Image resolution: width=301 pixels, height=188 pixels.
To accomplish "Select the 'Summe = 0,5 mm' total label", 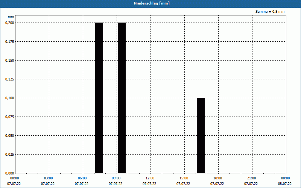I will point(270,12).
